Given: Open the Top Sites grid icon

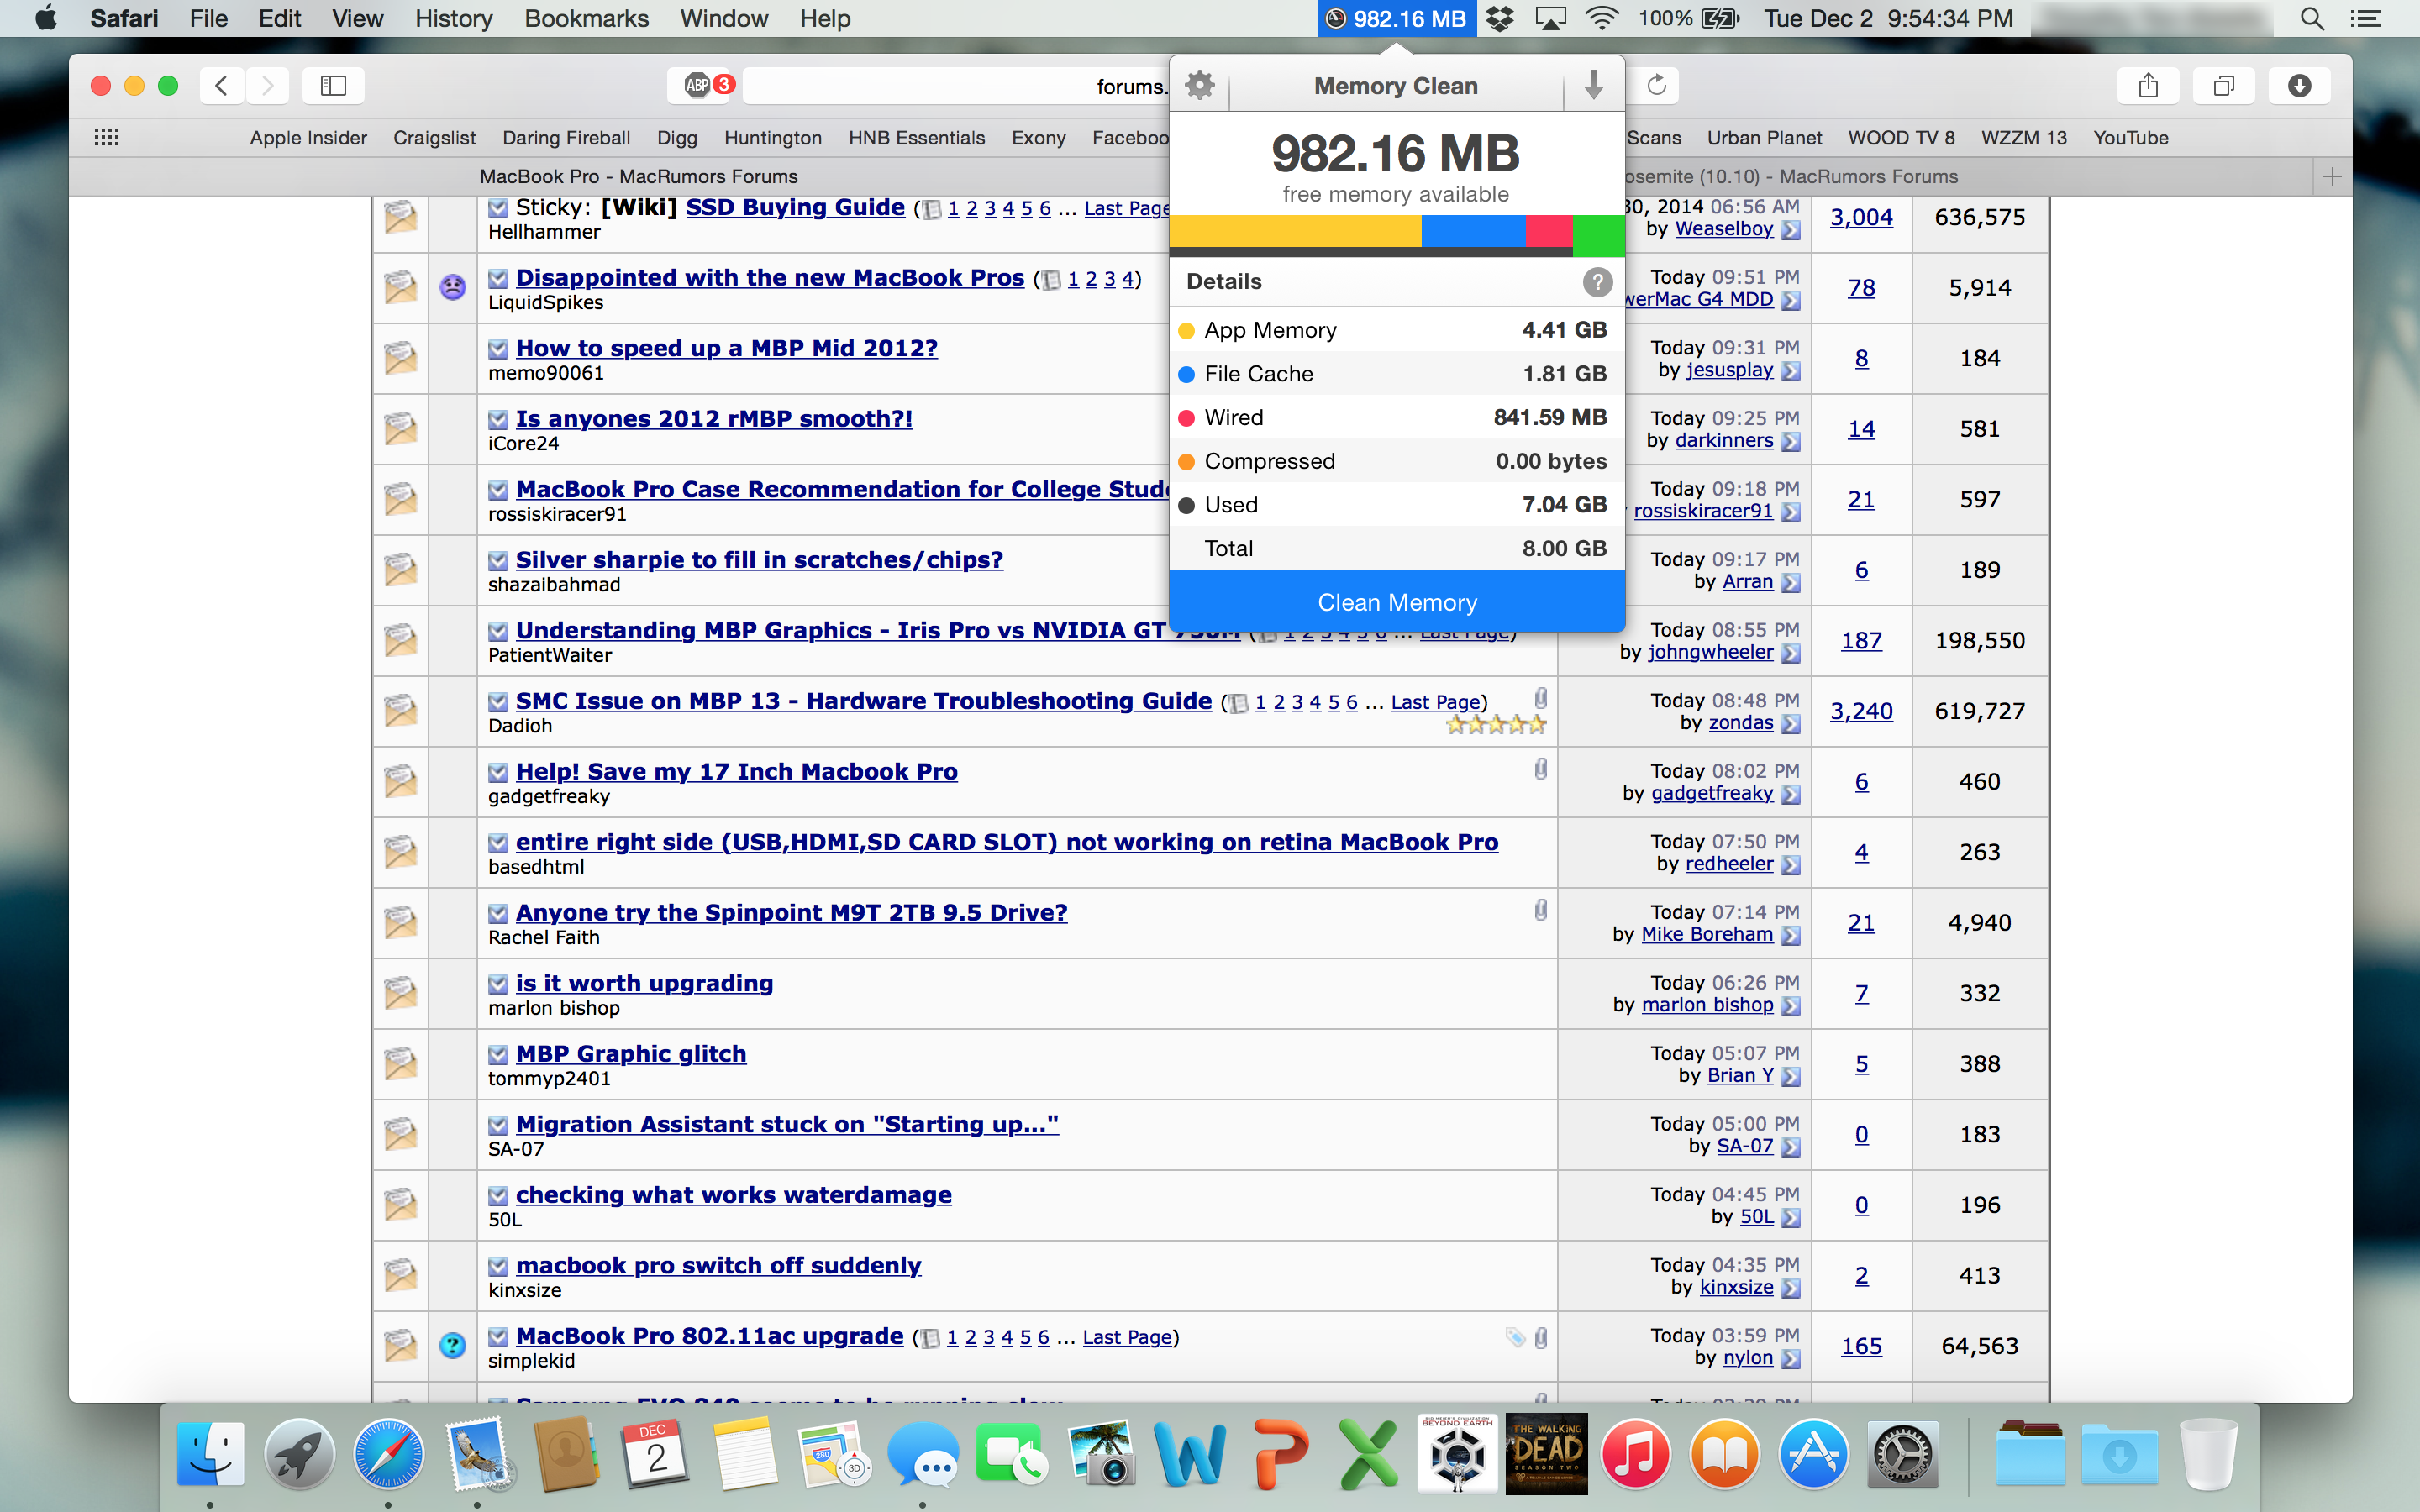Looking at the screenshot, I should (x=106, y=138).
